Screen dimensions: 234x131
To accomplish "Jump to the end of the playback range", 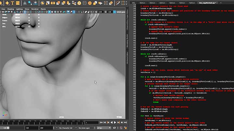I will tap(126, 123).
